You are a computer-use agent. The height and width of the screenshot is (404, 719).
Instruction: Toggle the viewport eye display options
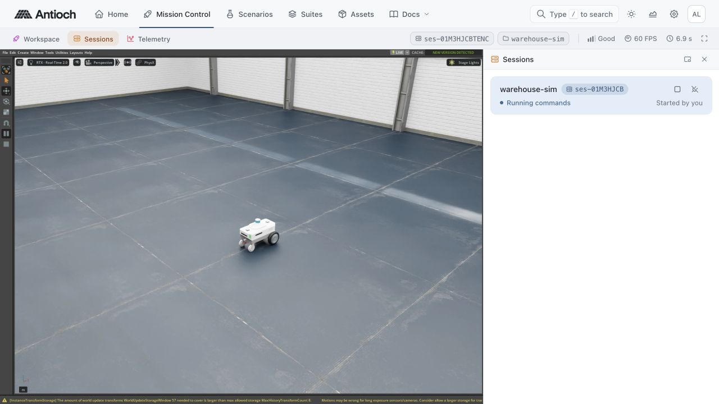tap(77, 62)
